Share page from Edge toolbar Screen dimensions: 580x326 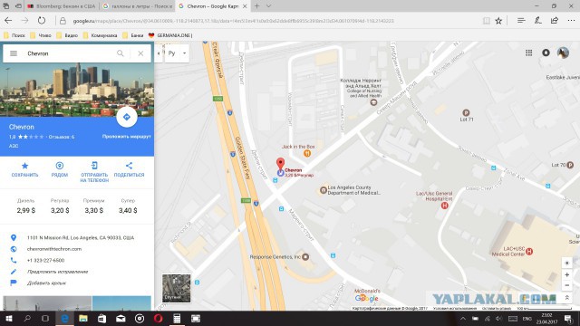point(554,21)
